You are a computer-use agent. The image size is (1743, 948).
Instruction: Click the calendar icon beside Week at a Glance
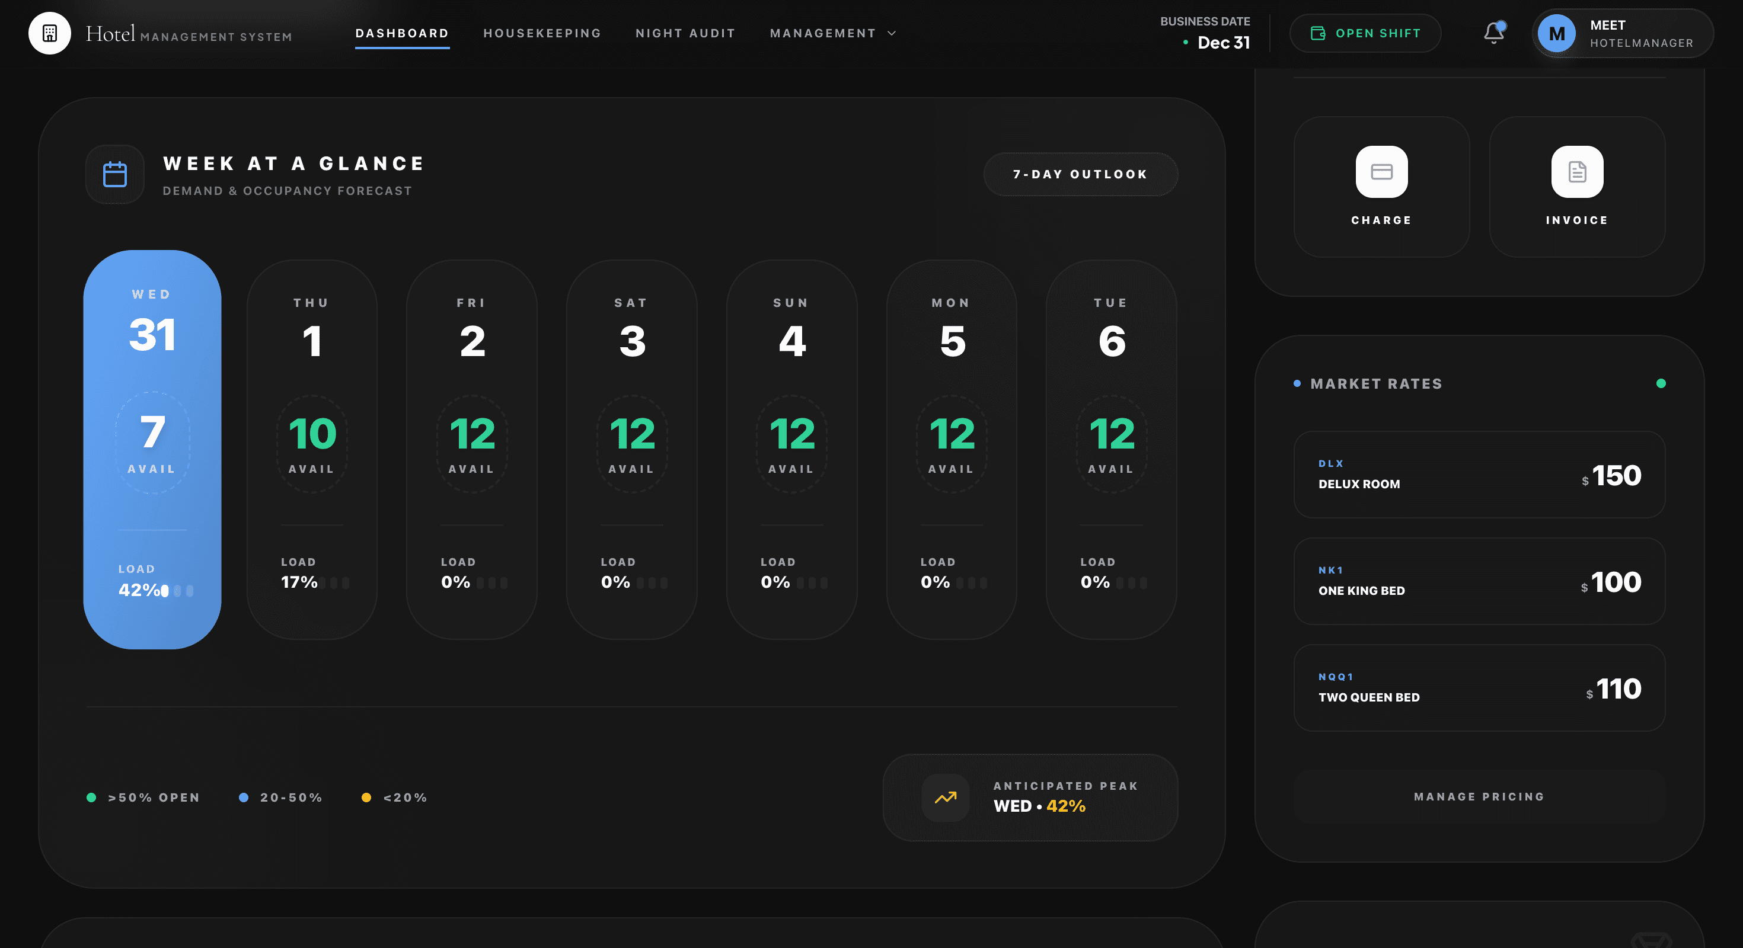click(114, 174)
